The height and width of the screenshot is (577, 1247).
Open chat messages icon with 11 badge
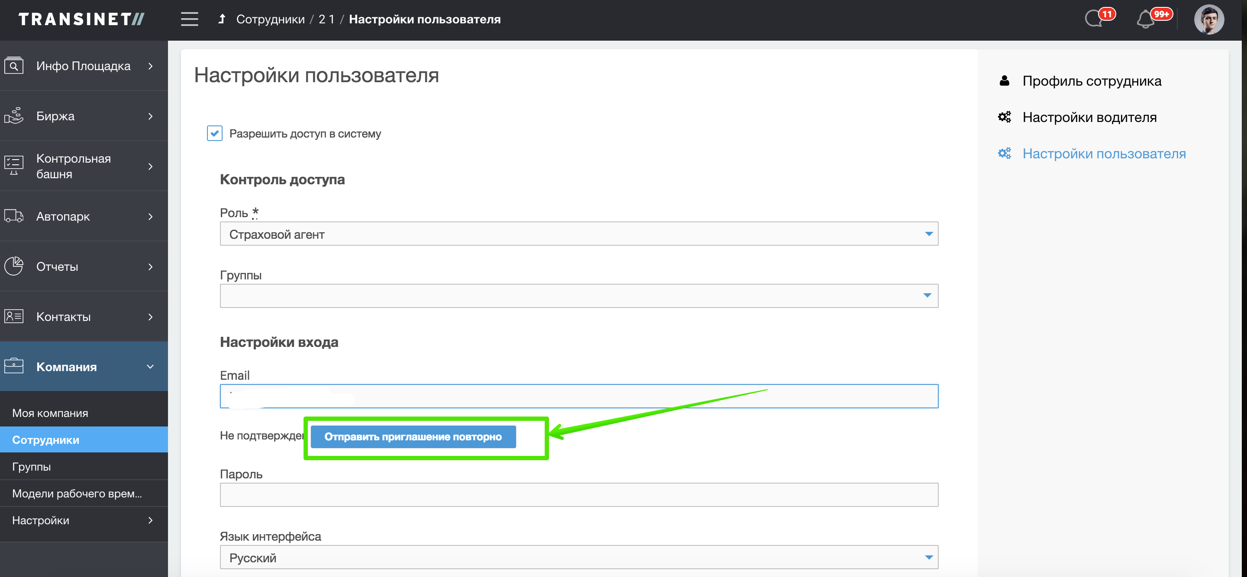click(1094, 19)
